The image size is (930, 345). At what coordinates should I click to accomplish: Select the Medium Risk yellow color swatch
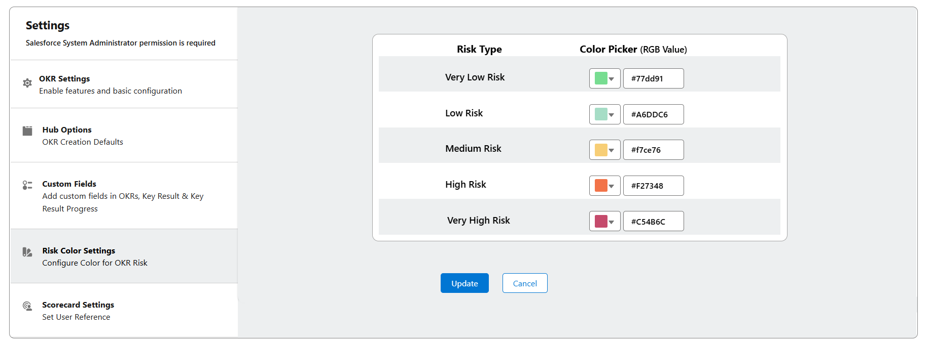[x=601, y=149]
